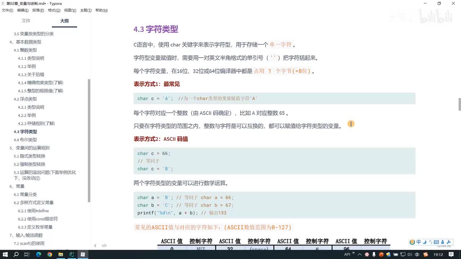Open outline entry 5.1 隐式类型转换
The height and width of the screenshot is (259, 461).
click(30, 156)
